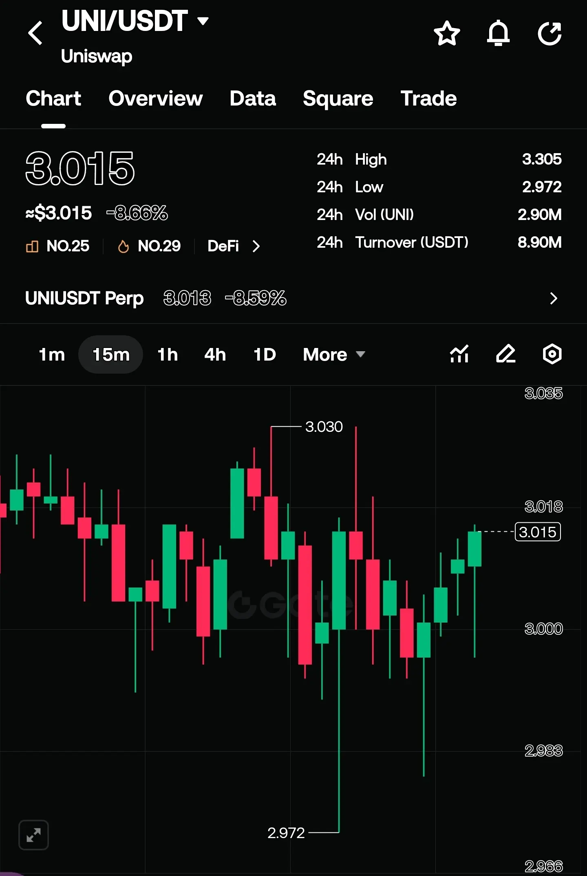Select the 1D timeframe
The height and width of the screenshot is (876, 587).
[x=265, y=354]
